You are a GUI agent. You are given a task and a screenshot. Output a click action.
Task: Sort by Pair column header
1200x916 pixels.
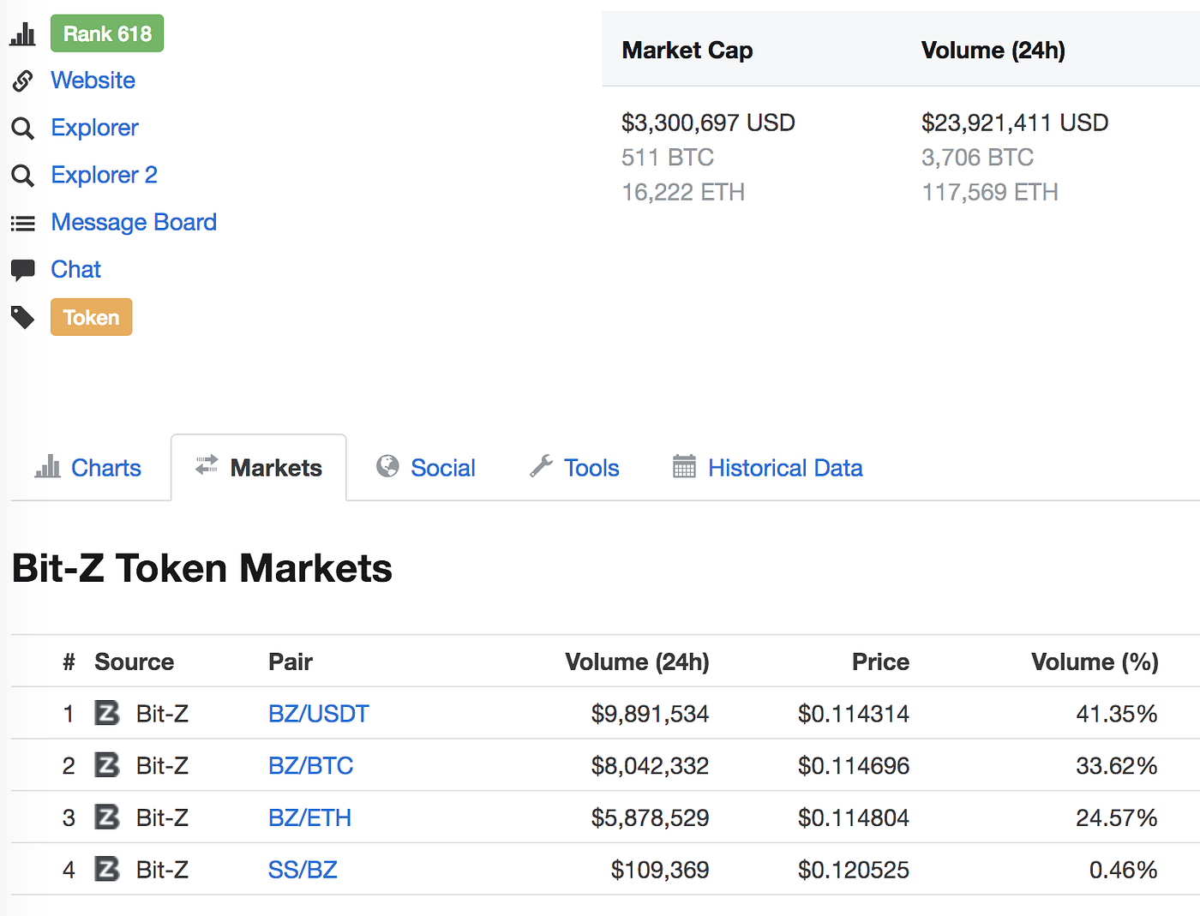click(x=291, y=662)
